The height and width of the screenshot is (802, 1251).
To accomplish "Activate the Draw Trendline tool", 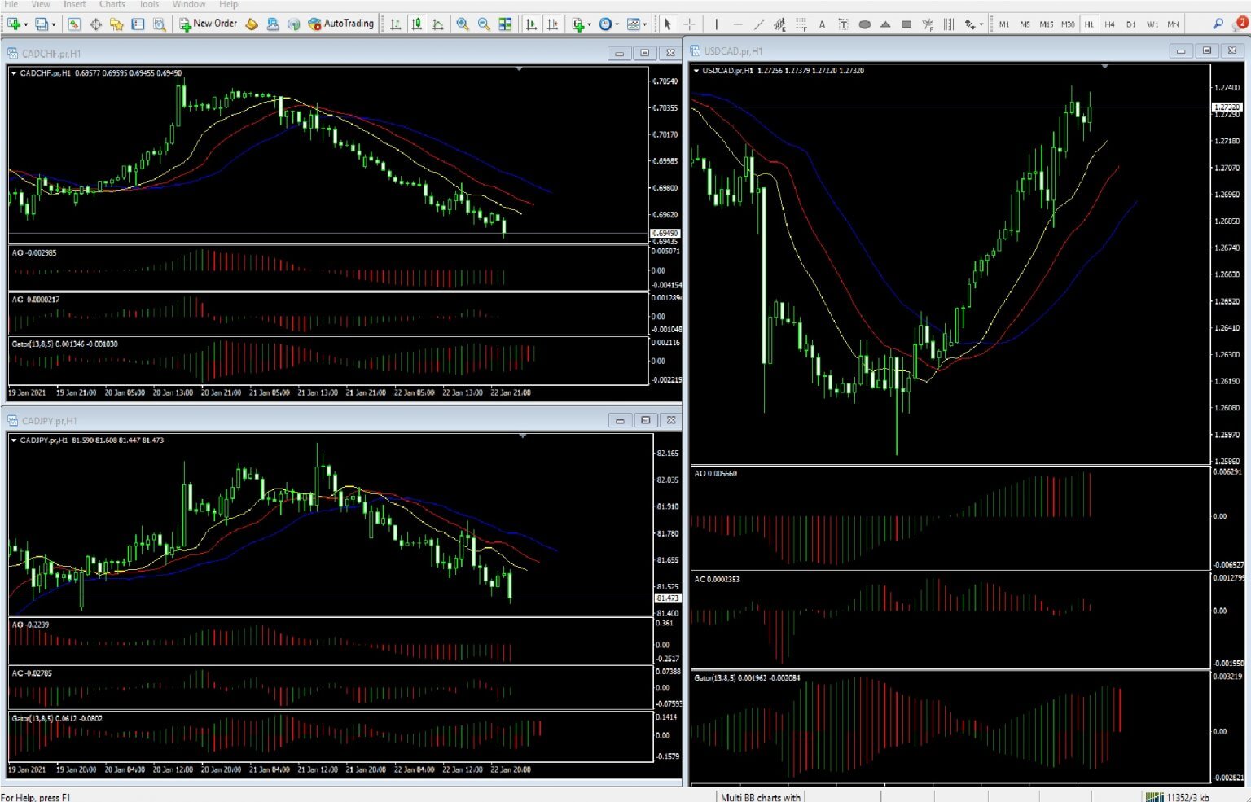I will point(758,24).
